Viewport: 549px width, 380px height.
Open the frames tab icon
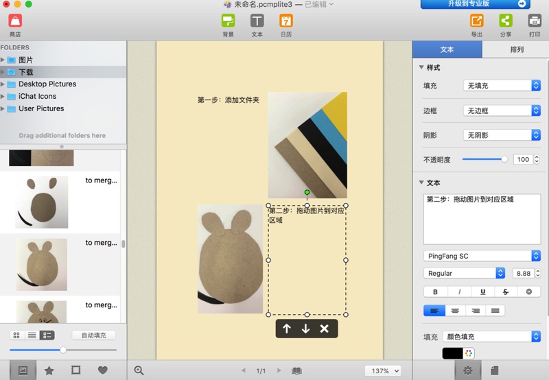pyautogui.click(x=75, y=370)
